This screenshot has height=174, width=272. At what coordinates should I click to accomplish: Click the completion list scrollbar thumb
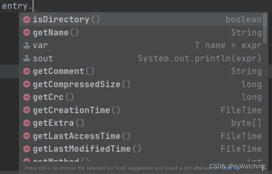pos(265,28)
